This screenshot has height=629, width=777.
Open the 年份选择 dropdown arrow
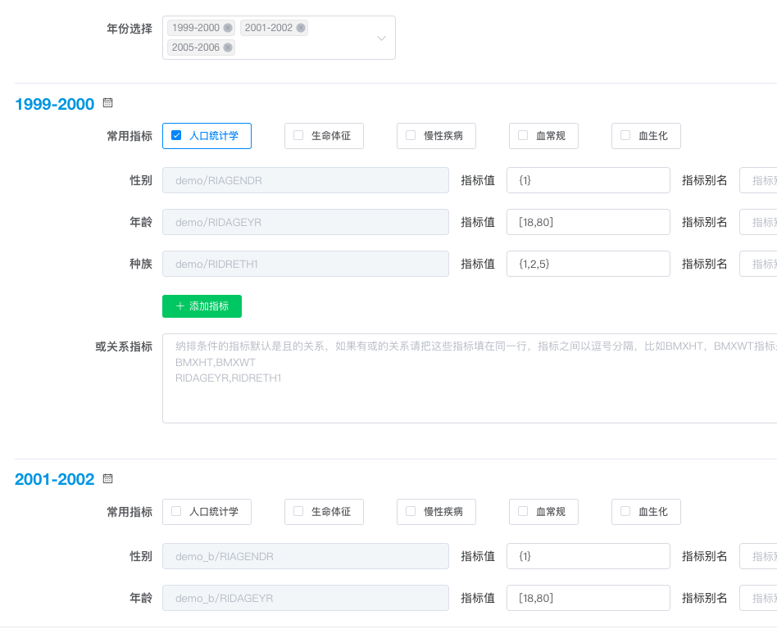381,38
